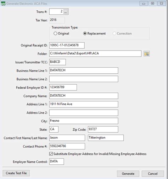Click the Contact First Name/Last Name label
The width and height of the screenshot is (168, 179).
click(x=26, y=138)
